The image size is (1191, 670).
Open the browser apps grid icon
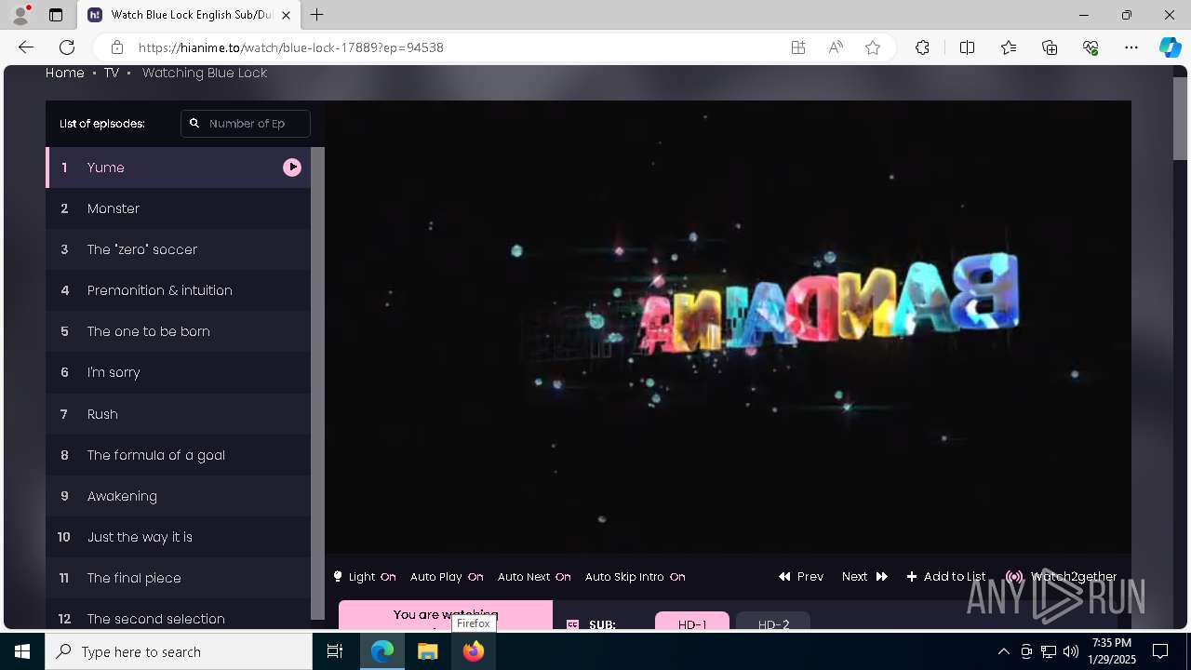click(x=798, y=47)
